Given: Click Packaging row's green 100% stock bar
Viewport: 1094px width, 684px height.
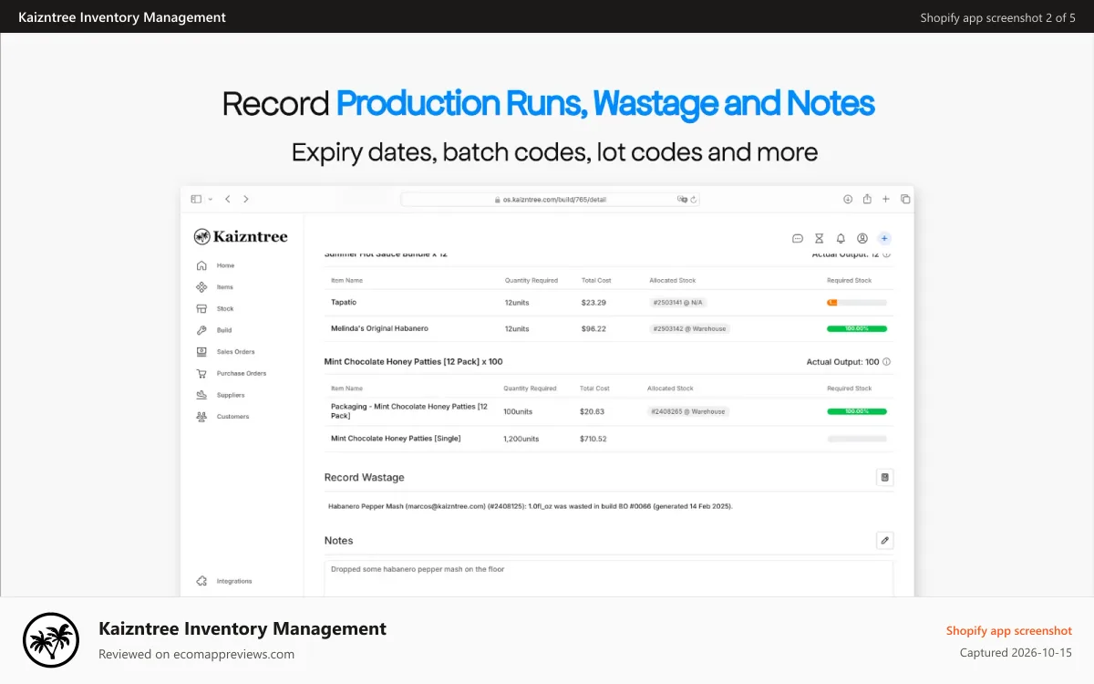Looking at the screenshot, I should click(x=857, y=411).
